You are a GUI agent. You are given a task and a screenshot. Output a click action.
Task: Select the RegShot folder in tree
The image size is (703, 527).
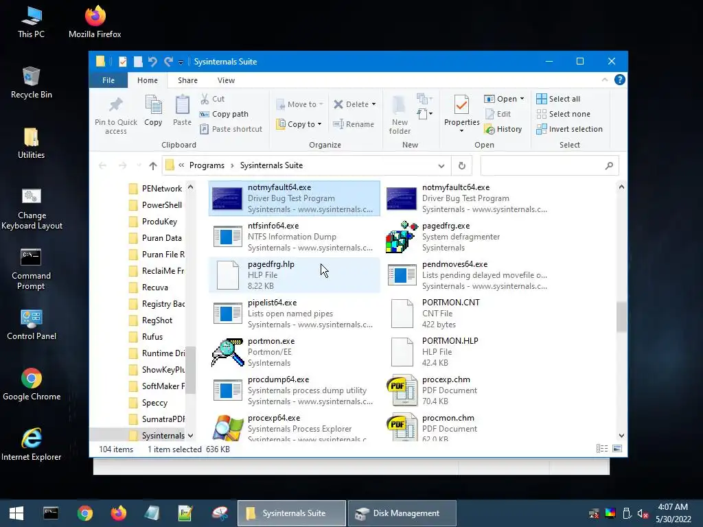(151, 320)
